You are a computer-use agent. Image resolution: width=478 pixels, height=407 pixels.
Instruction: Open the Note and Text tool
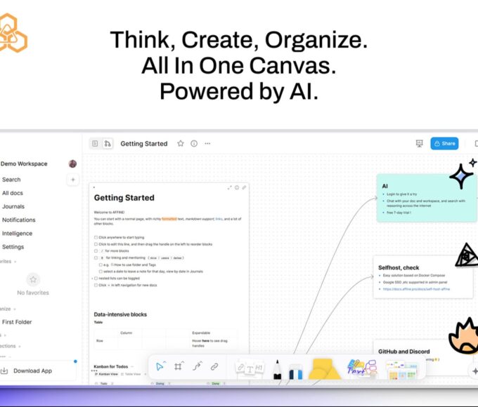click(x=249, y=368)
